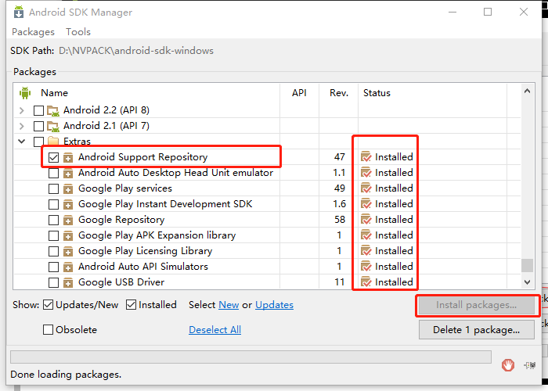This screenshot has width=548, height=391.
Task: Click the red stop hand icon
Action: (508, 365)
